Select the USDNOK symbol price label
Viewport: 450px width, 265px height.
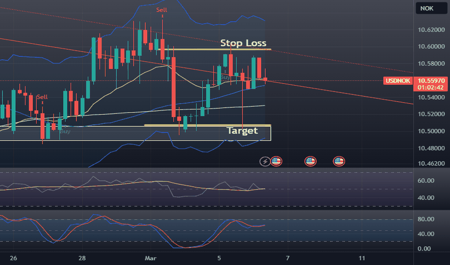[398, 81]
